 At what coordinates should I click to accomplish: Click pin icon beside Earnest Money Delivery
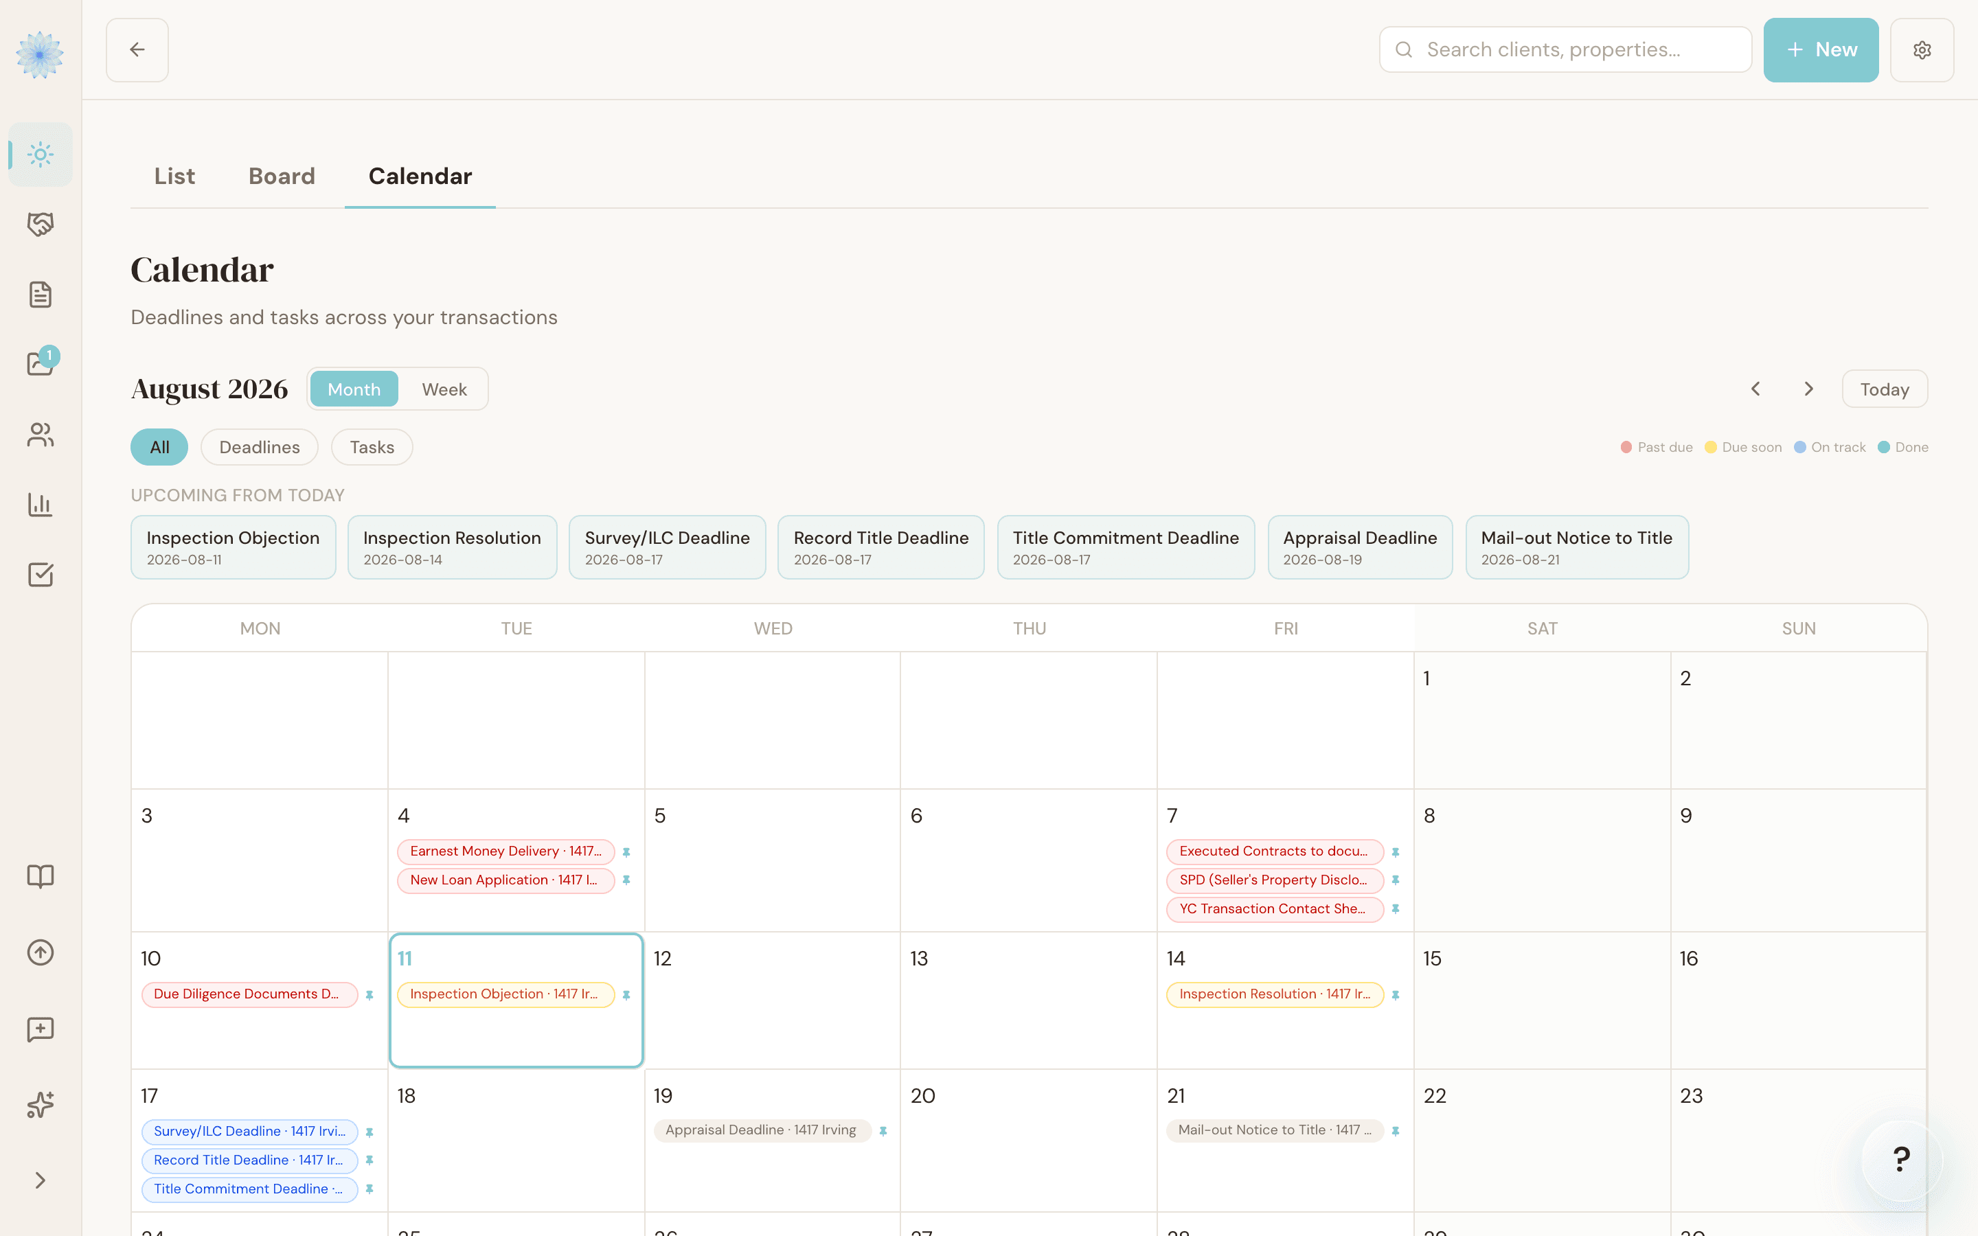pos(626,851)
